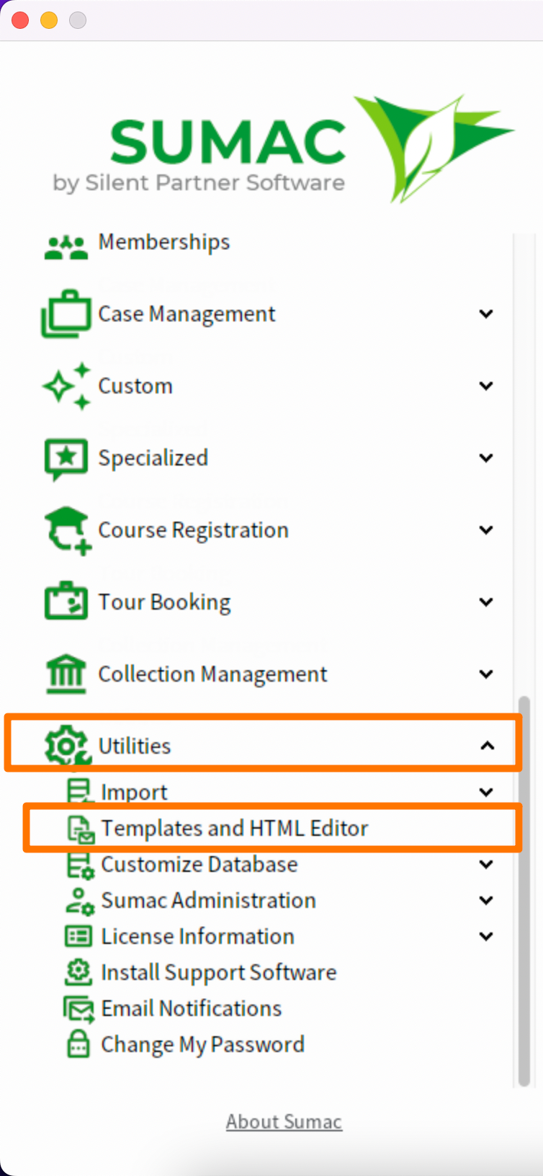Minimize the window with the yellow button
The image size is (543, 1176).
click(49, 20)
